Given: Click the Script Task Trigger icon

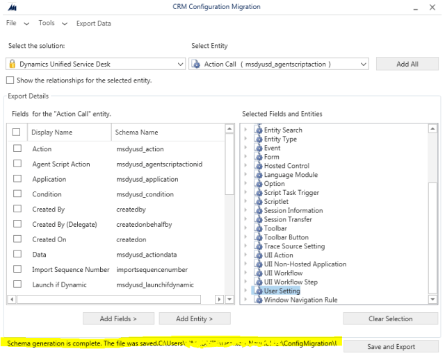Looking at the screenshot, I should pyautogui.click(x=258, y=193).
